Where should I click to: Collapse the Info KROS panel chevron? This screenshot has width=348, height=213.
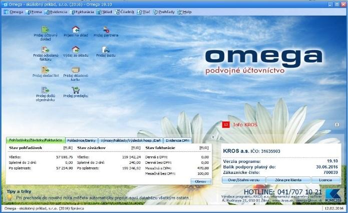(x=336, y=125)
